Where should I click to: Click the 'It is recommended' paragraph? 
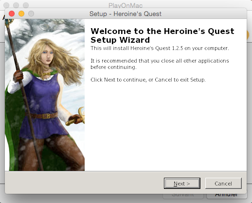160,64
